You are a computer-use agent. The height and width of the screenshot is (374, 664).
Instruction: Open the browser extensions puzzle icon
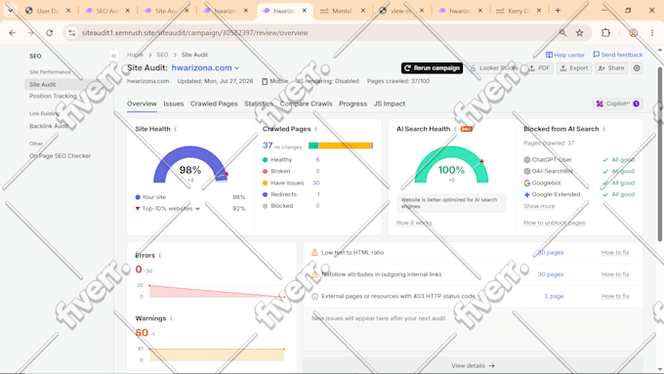point(605,32)
